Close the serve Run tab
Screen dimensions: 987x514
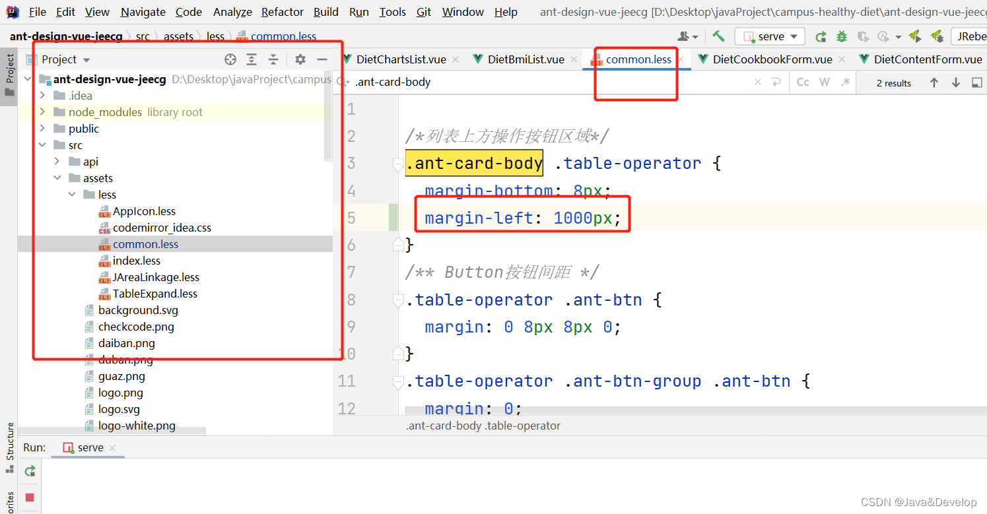112,447
